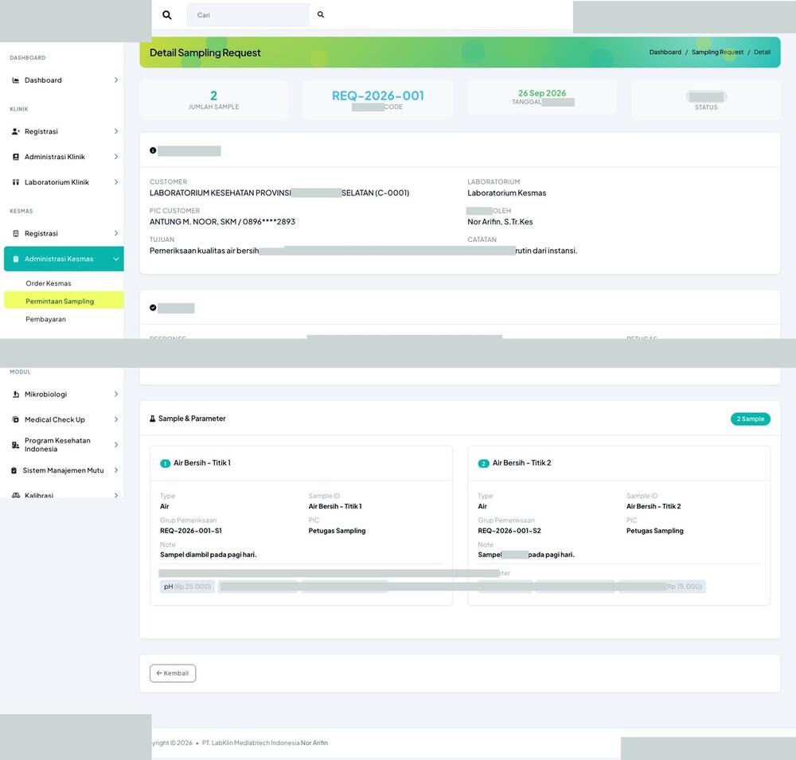Open Program Kesehatan Indonesia menu
This screenshot has width=796, height=760.
pyautogui.click(x=64, y=445)
